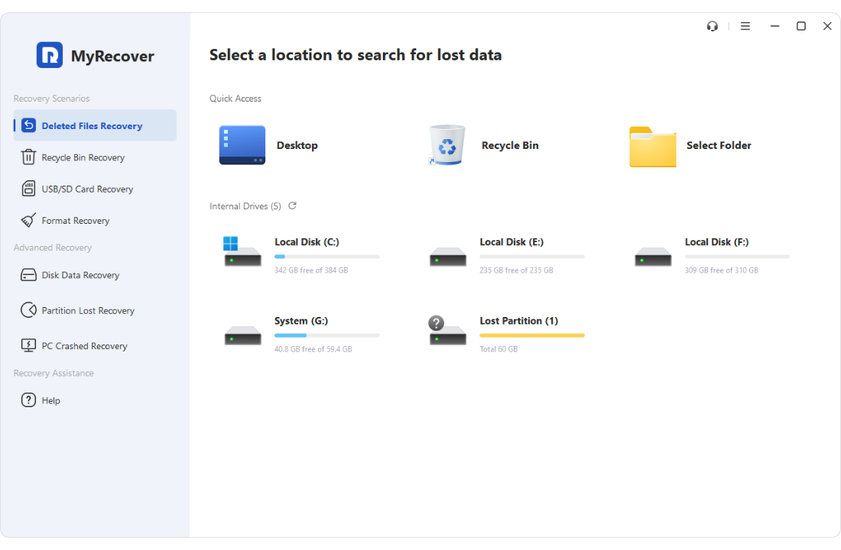Click the USB/SD Card Recovery icon
The image size is (841, 550).
pyautogui.click(x=28, y=189)
